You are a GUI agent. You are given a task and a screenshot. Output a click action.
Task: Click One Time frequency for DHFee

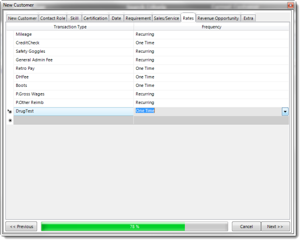click(211, 77)
